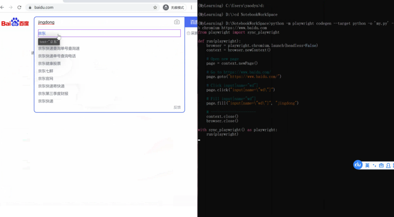
Task: Select suggestion 京东第三季度财报
Action: tap(53, 93)
